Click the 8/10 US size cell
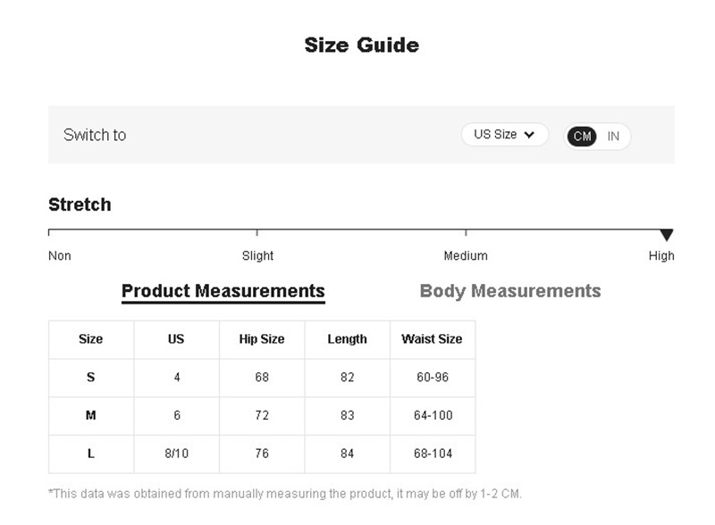This screenshot has width=715, height=525. pos(177,454)
